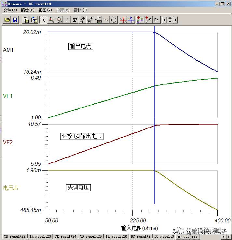Click the 输出电流 text label box
Screen dimensions: 232x240
[80, 46]
